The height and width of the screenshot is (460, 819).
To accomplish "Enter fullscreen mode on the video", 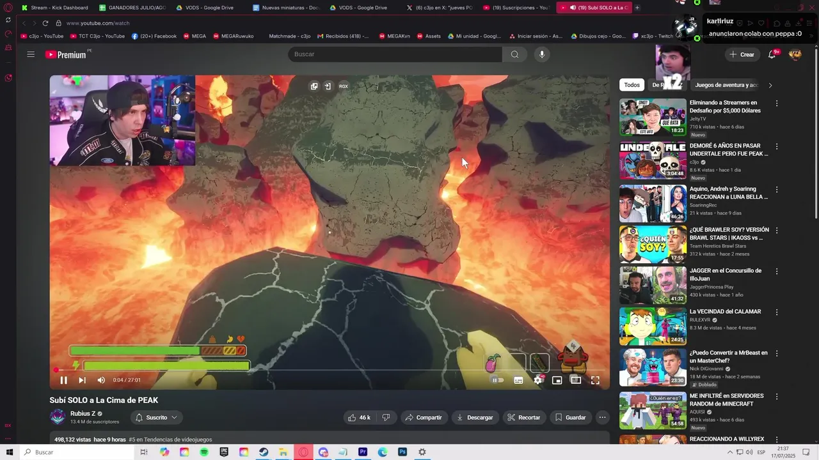I will click(595, 380).
